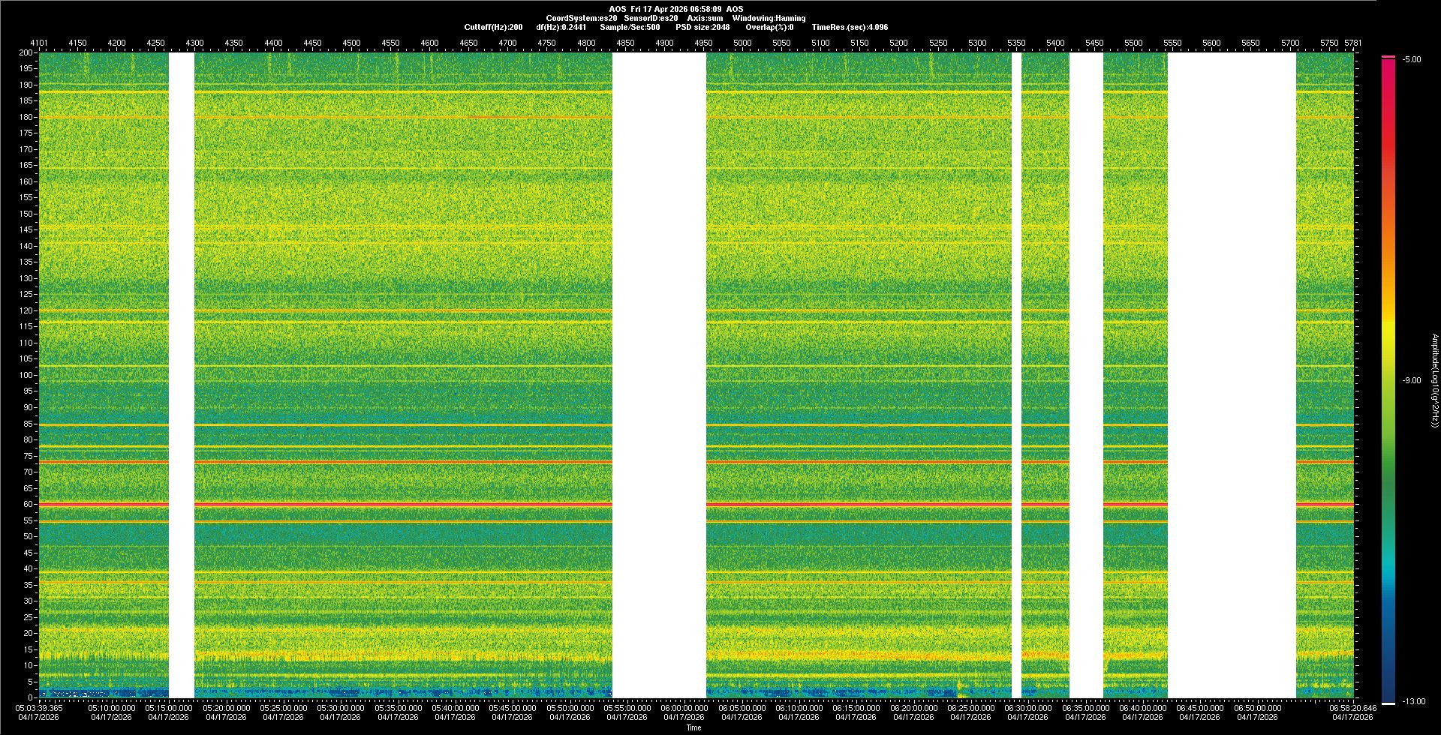Screen dimensions: 1441x735
Task: Select the -13.00 minimum marker on the colorbar
Action: tap(1411, 701)
